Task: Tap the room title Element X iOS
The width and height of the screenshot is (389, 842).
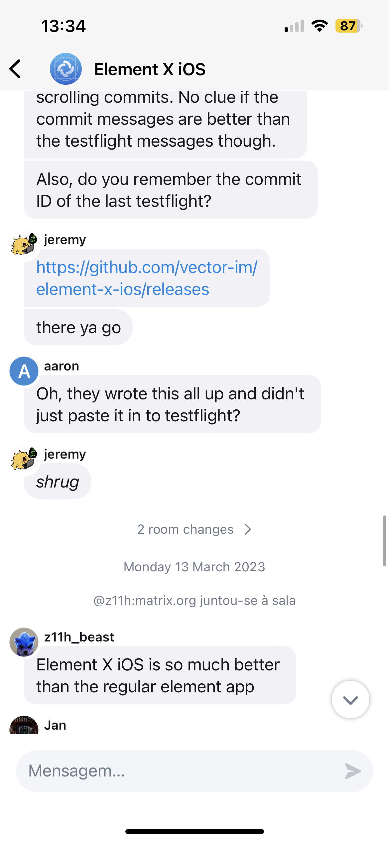Action: (149, 70)
